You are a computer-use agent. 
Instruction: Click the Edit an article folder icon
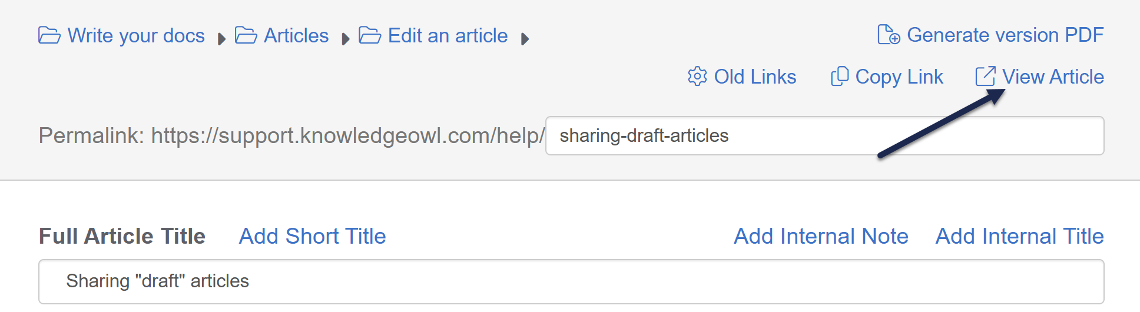tap(370, 36)
